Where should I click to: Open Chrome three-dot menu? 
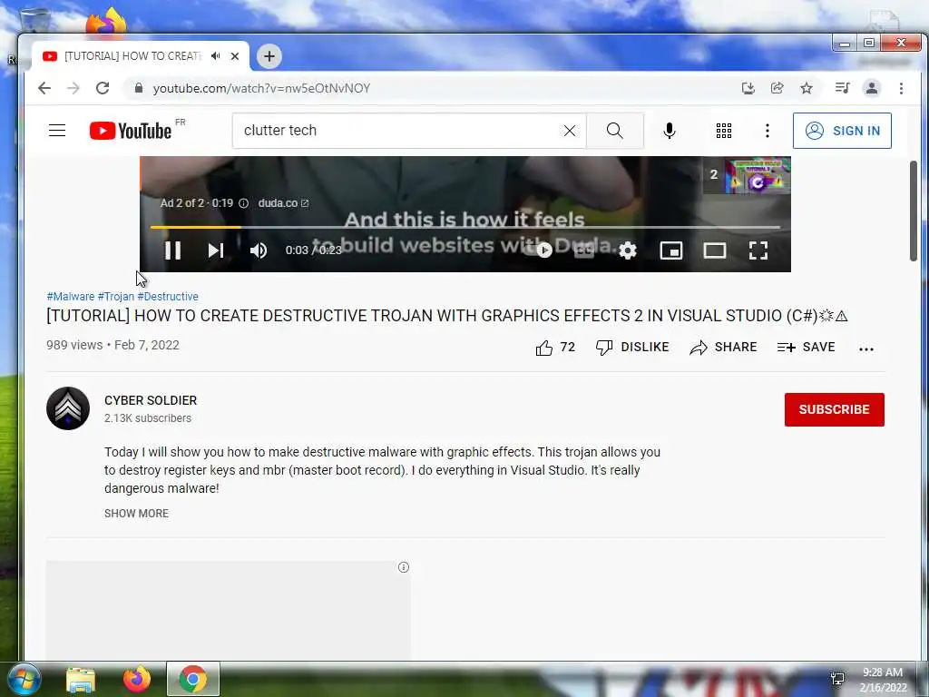point(901,88)
